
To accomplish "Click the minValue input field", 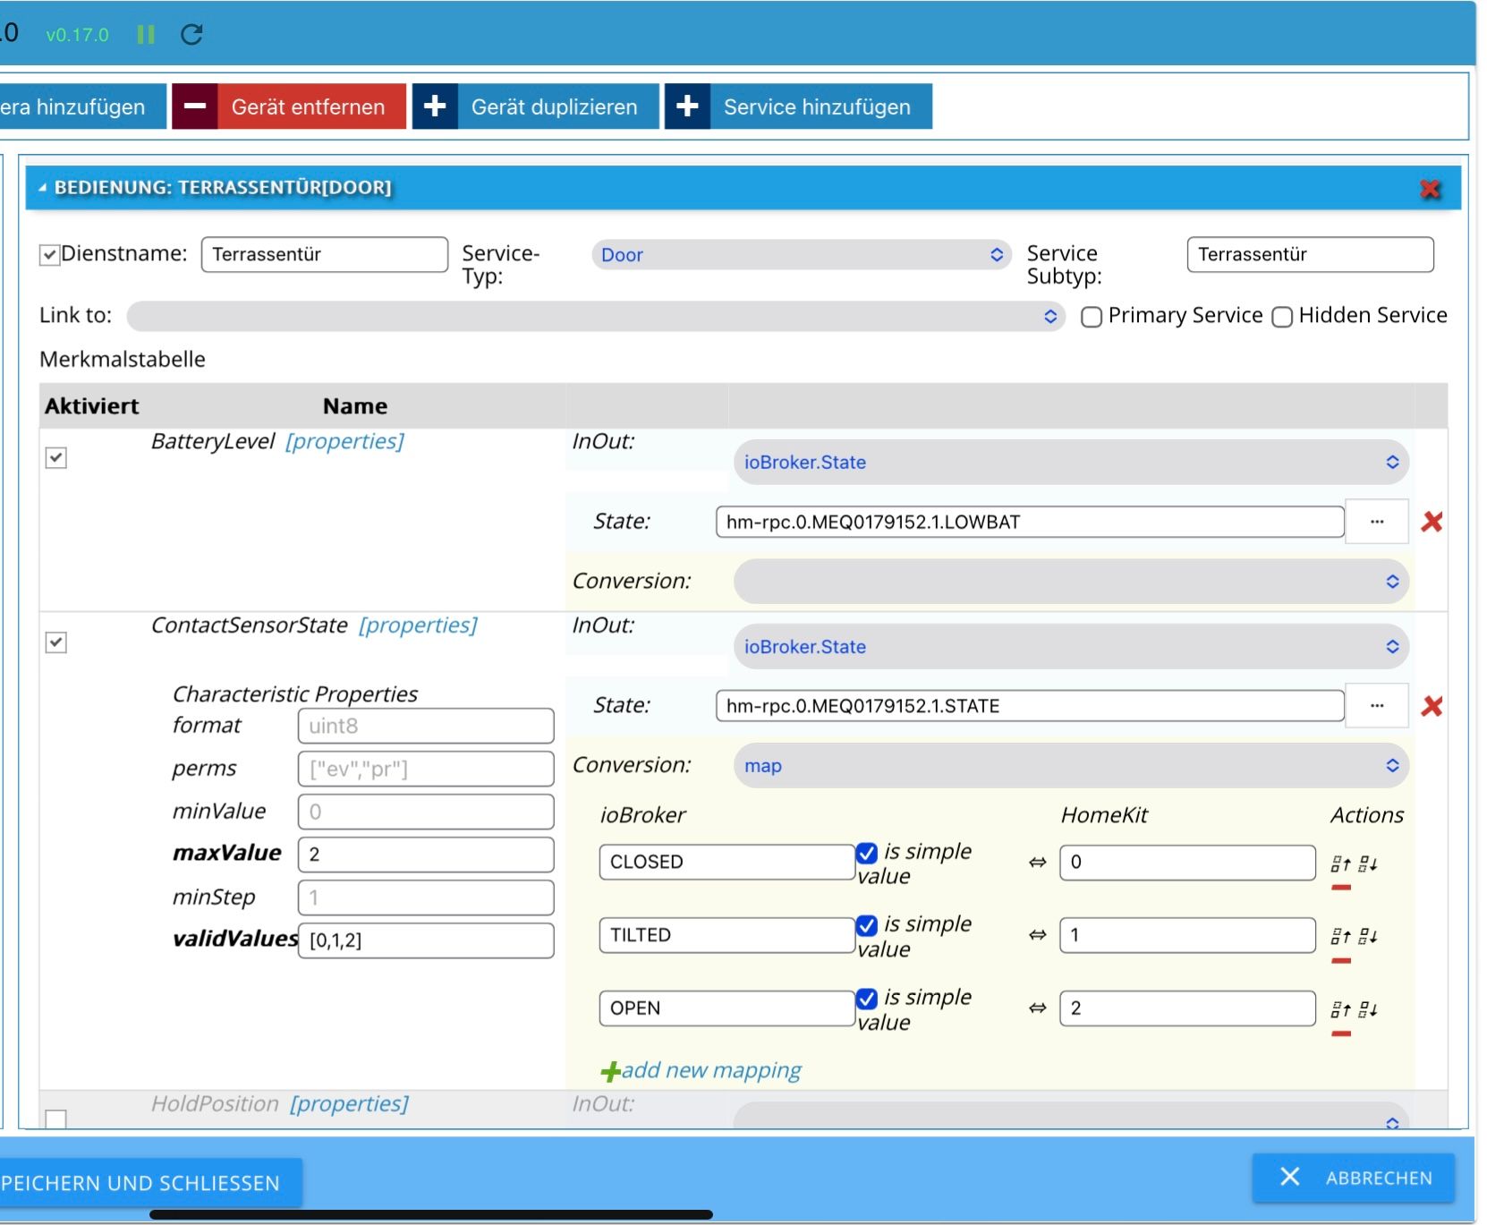I will [x=426, y=812].
